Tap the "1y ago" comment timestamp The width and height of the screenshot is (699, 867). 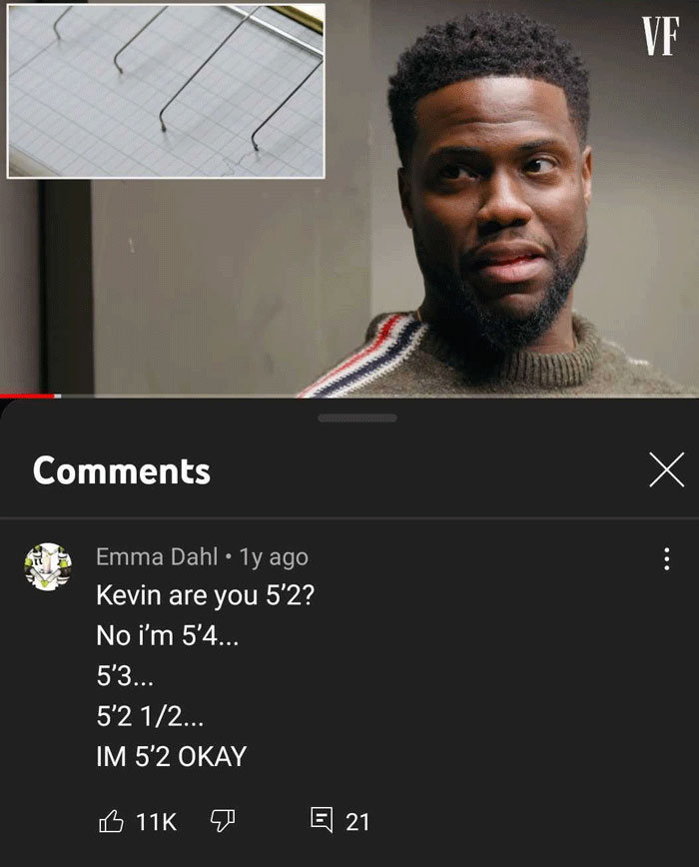[x=274, y=557]
